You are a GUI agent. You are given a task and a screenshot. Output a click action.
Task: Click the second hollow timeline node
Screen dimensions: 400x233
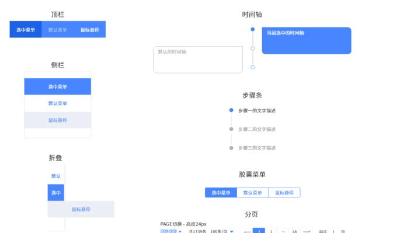pyautogui.click(x=252, y=48)
